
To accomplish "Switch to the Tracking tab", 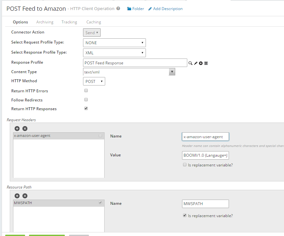I will pyautogui.click(x=69, y=22).
